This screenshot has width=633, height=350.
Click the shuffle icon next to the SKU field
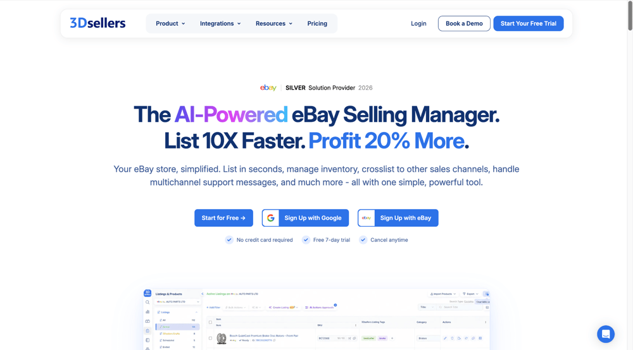coord(349,339)
